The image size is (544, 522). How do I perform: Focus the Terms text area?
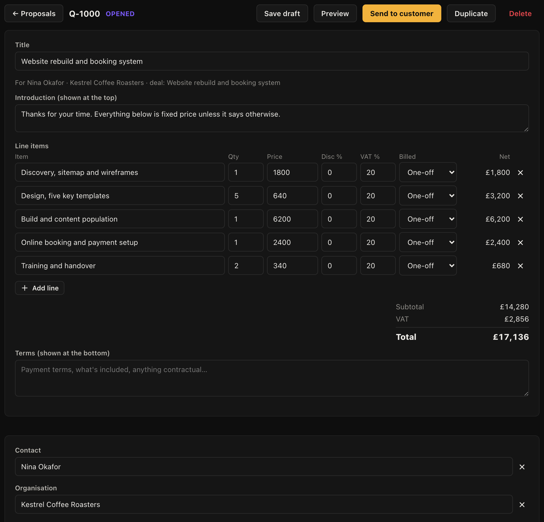pos(272,378)
